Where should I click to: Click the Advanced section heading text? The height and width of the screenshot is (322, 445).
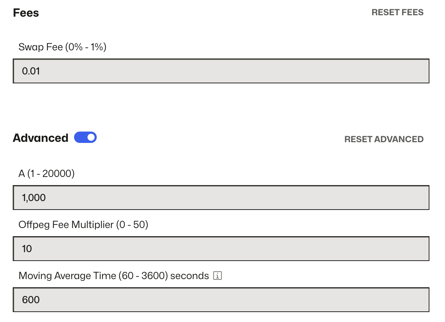[40, 138]
